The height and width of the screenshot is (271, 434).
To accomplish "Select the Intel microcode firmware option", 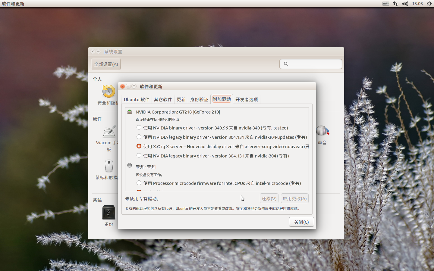I will point(139,183).
